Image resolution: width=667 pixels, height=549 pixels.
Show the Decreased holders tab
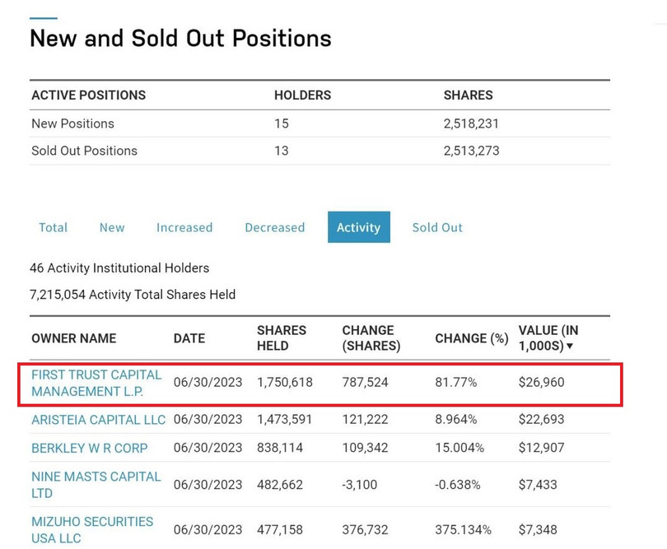(274, 227)
